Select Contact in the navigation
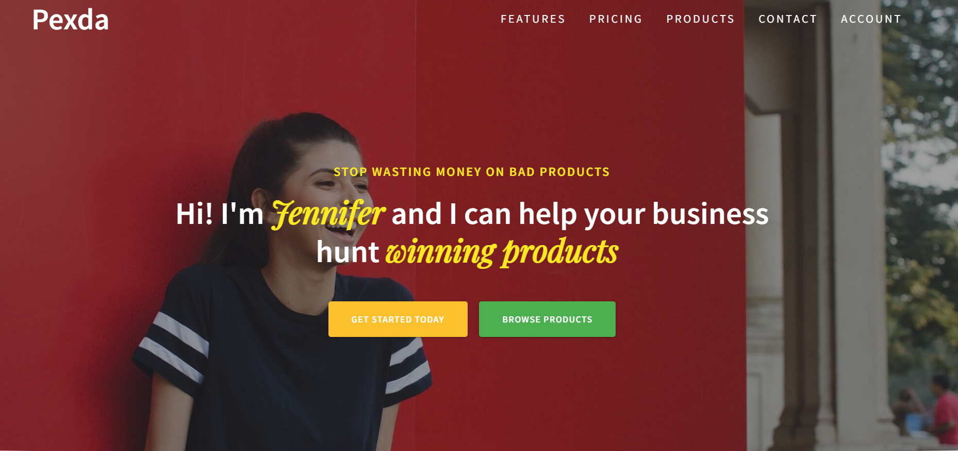The height and width of the screenshot is (451, 958). (787, 19)
